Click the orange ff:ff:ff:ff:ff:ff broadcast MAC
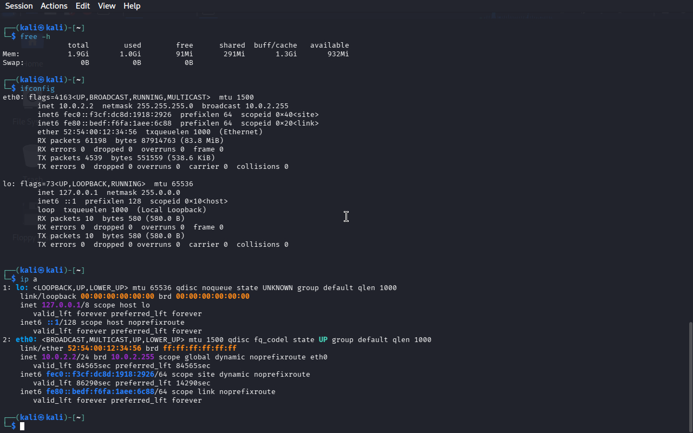This screenshot has height=433, width=693. click(x=200, y=349)
